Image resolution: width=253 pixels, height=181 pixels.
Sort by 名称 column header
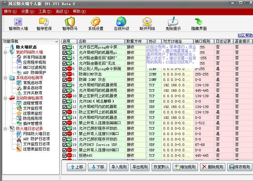click(101, 41)
